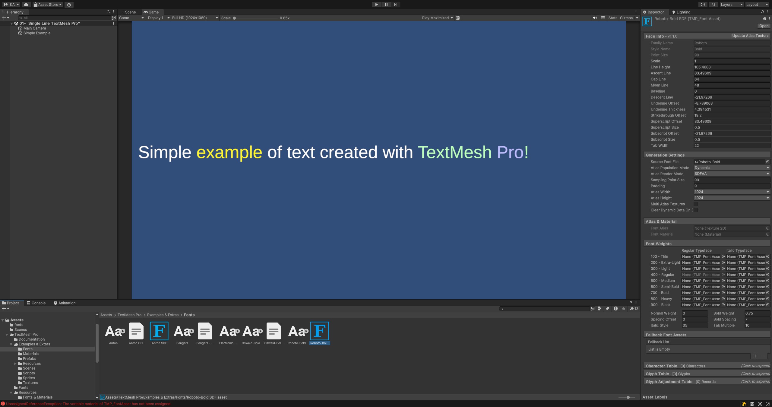772x407 pixels.
Task: Mute audio using the speaker icon
Action: coord(595,17)
